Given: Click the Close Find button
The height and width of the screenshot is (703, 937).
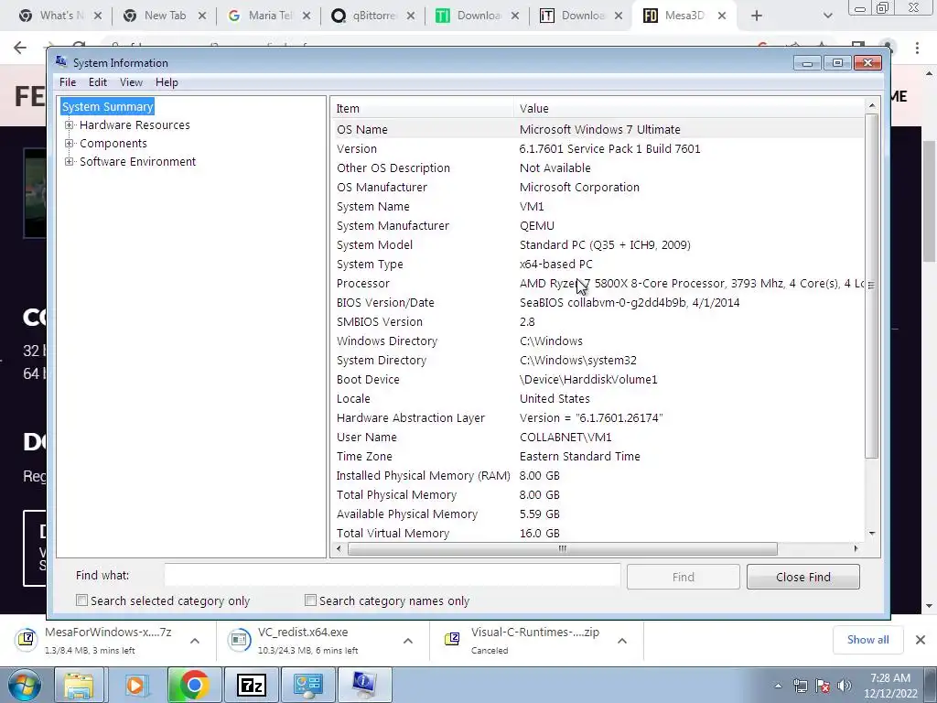Looking at the screenshot, I should pyautogui.click(x=803, y=577).
